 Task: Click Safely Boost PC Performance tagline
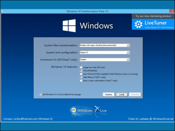click(159, 28)
